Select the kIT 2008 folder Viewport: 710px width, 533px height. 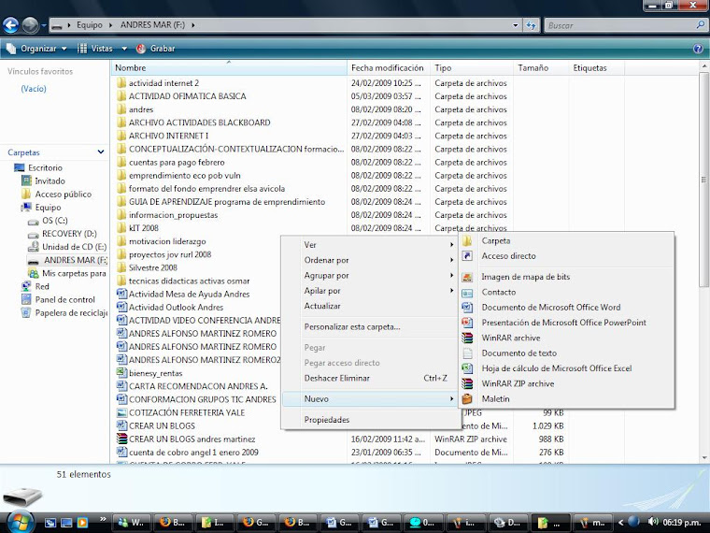tap(137, 228)
